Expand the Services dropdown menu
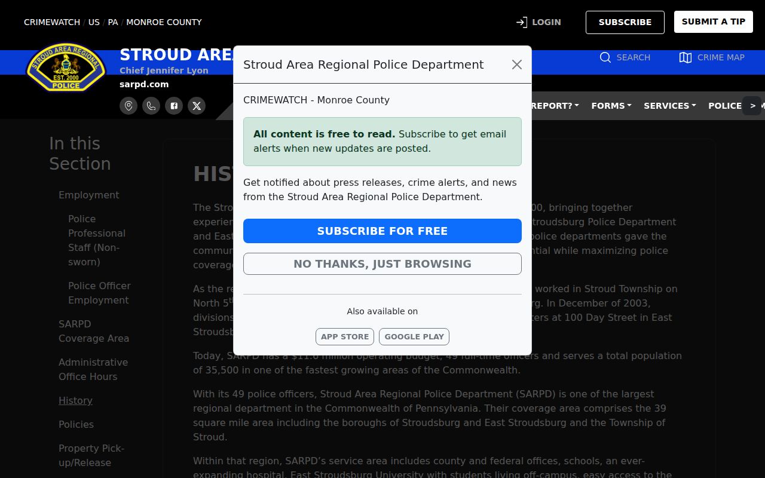The width and height of the screenshot is (765, 478). tap(670, 106)
